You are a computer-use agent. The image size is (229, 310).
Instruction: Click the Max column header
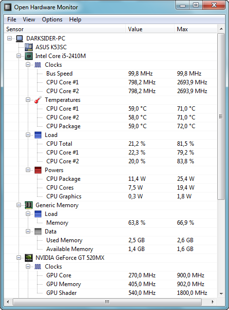pyautogui.click(x=195, y=29)
